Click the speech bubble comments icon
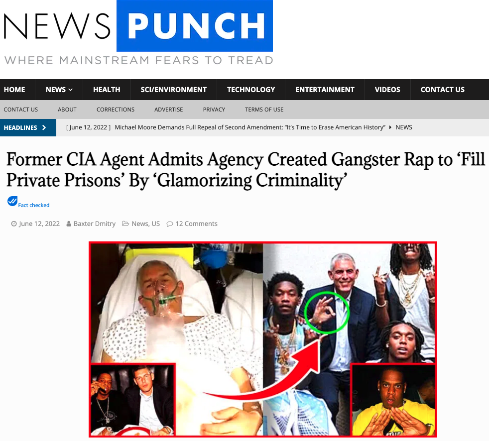This screenshot has width=489, height=441. (x=170, y=224)
